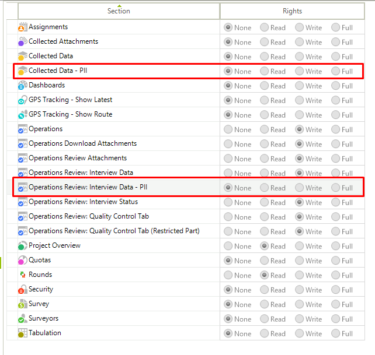The width and height of the screenshot is (375, 355).
Task: Select the Operations Review: Interview Data label
Action: (x=81, y=173)
